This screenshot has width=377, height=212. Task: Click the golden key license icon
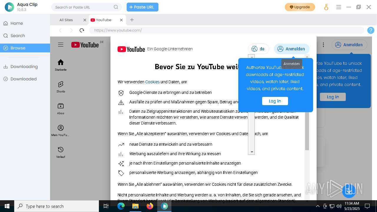click(326, 7)
